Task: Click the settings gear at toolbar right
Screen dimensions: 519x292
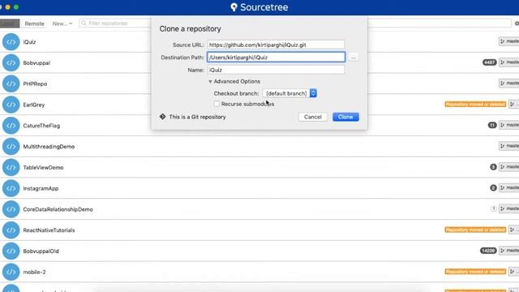Action: [x=517, y=24]
